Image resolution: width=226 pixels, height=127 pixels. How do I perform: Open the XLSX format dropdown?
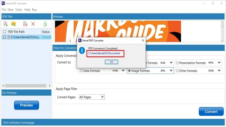[x=171, y=63]
